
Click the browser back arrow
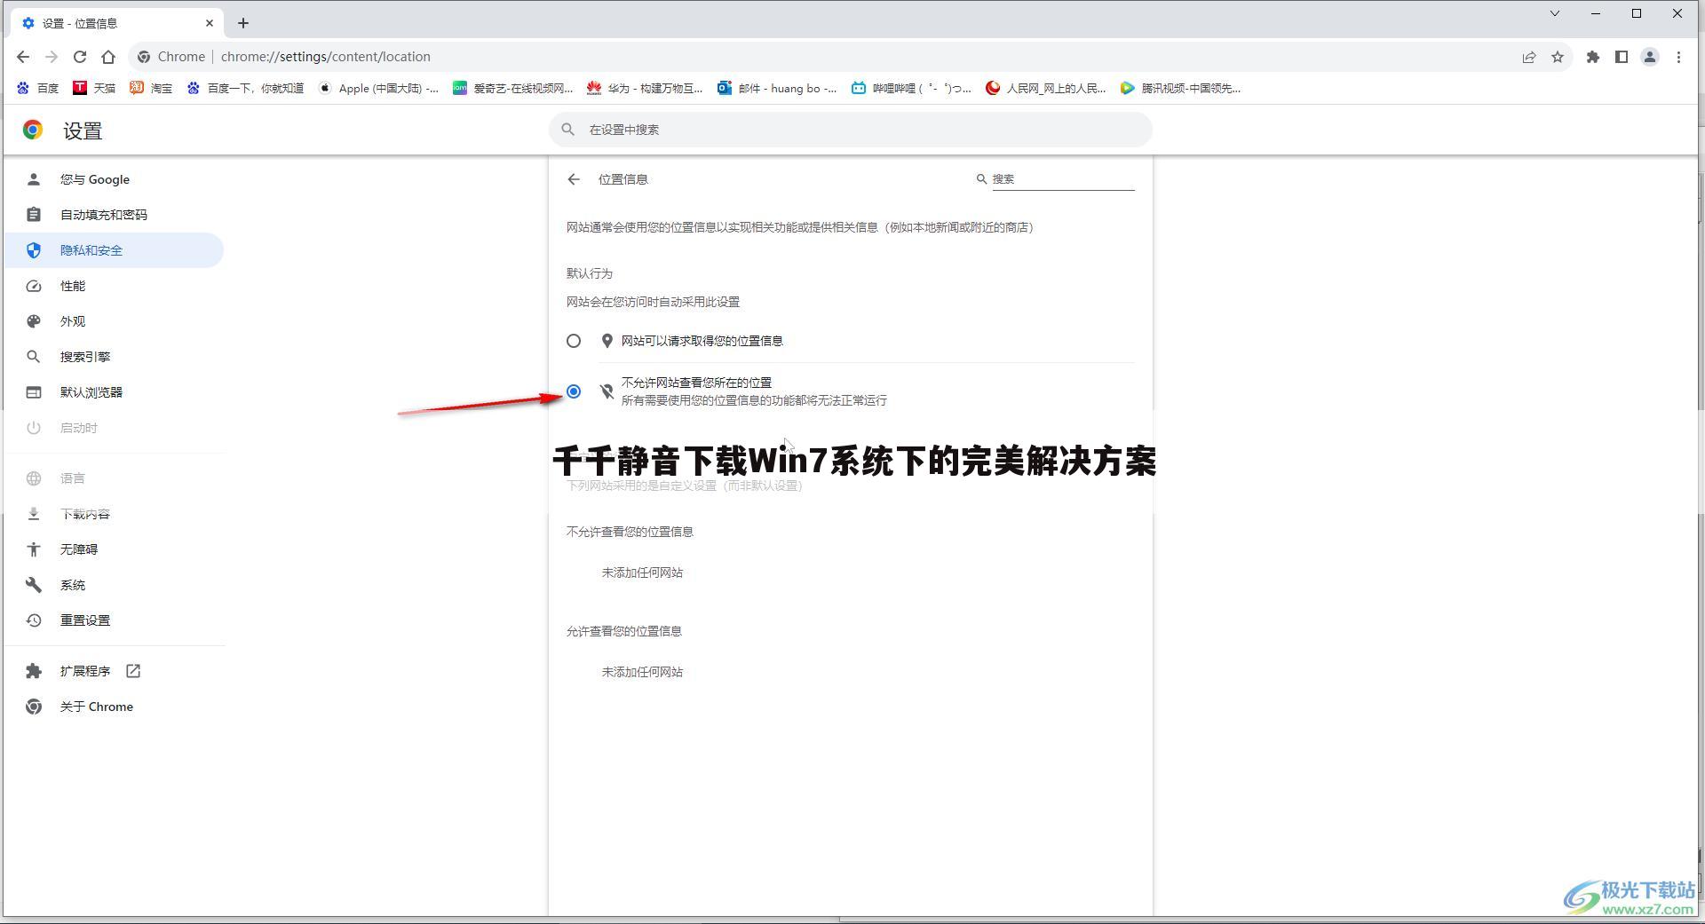pyautogui.click(x=23, y=57)
